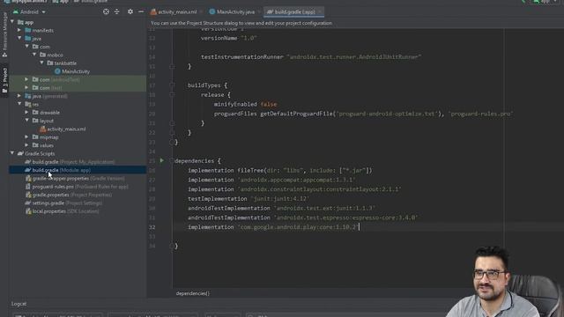Click the espresso-core dependency line
This screenshot has width=564, height=317.
303,217
